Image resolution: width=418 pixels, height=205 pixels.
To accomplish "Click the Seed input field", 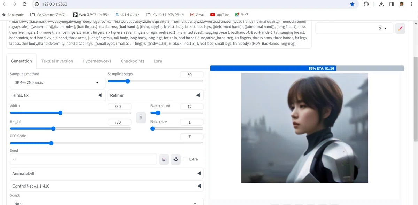I will point(83,159).
